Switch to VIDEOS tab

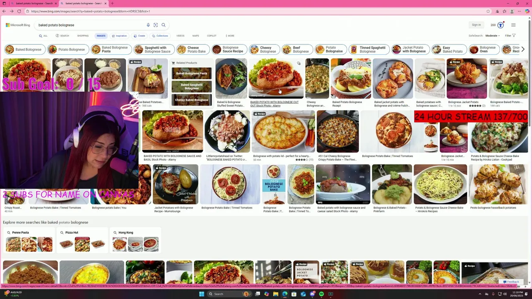180,36
